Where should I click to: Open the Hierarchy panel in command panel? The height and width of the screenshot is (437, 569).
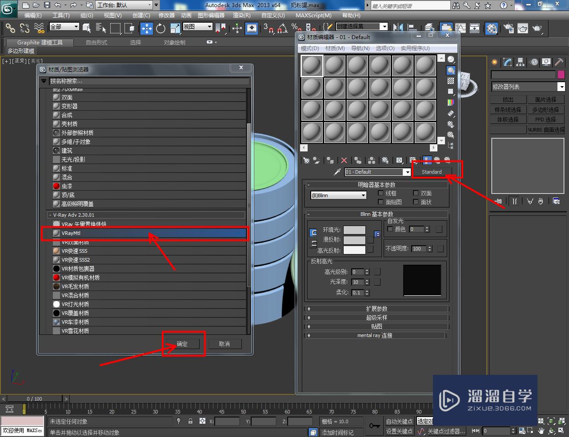point(520,62)
